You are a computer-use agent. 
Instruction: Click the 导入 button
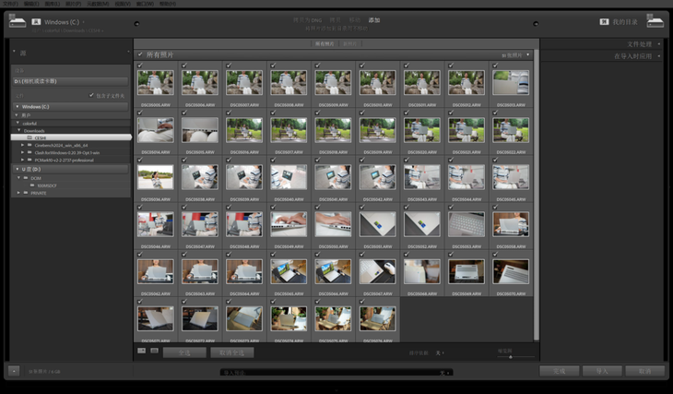(602, 371)
